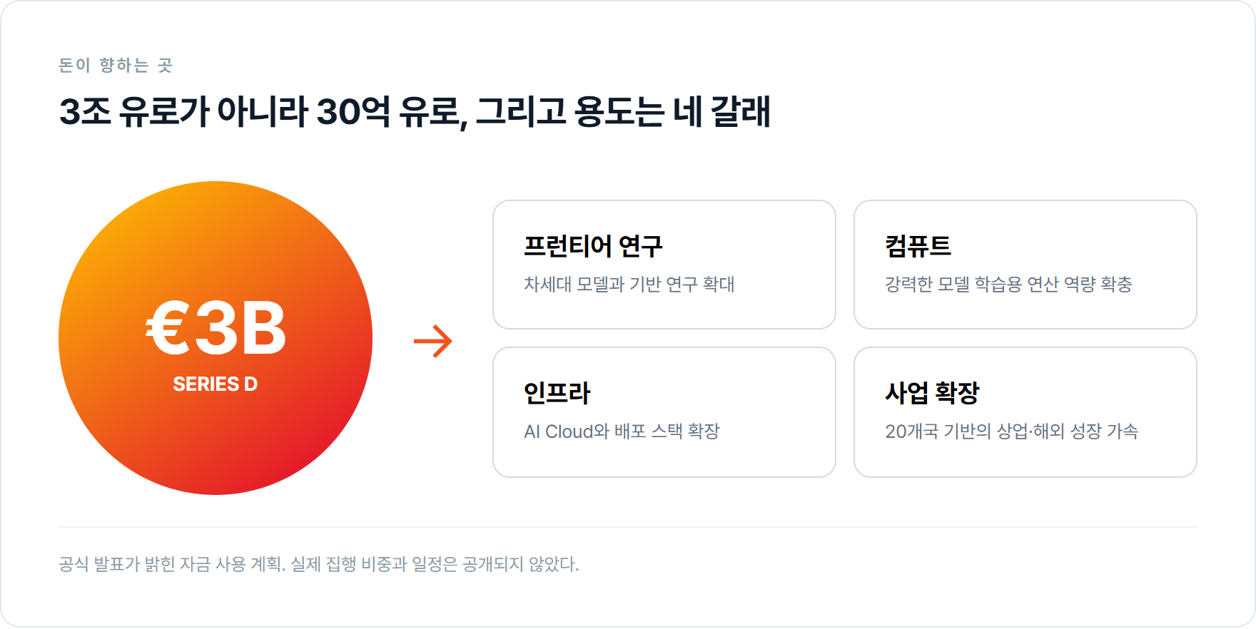The image size is (1256, 629).
Task: Click the 인프라 heading text
Action: [557, 393]
